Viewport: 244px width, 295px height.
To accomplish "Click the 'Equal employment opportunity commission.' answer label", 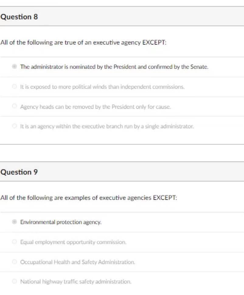I will tap(73, 242).
